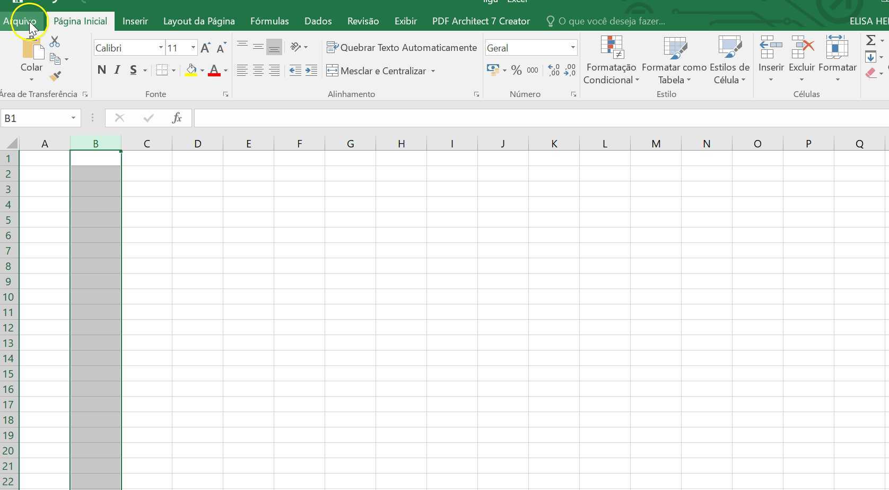Open the font color swatch dropdown
Image resolution: width=889 pixels, height=490 pixels.
[225, 71]
